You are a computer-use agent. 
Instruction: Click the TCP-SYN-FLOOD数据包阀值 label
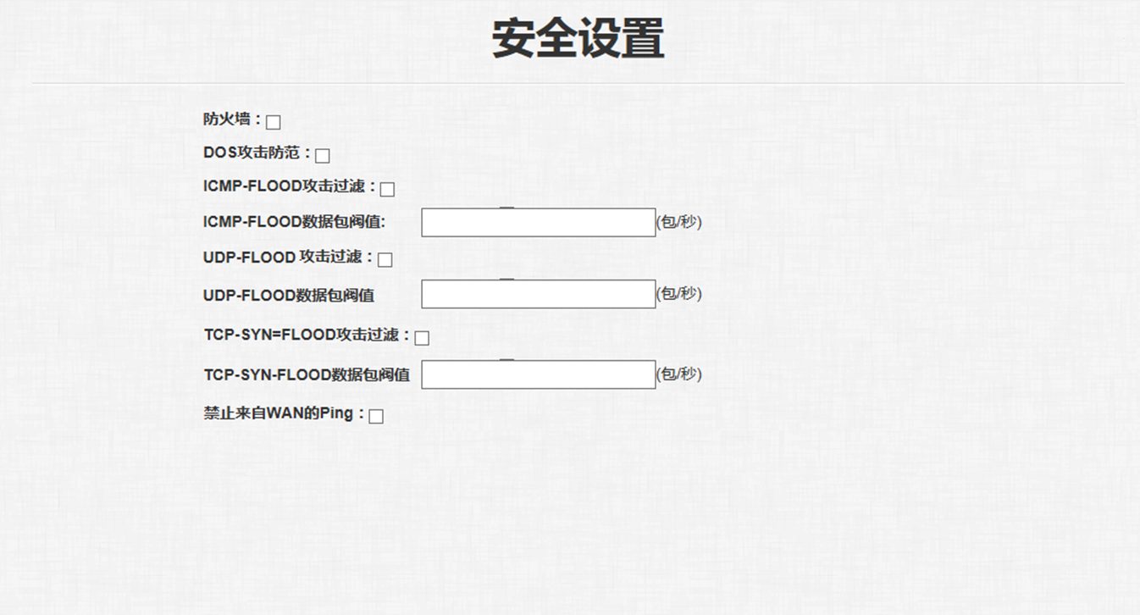coord(306,374)
